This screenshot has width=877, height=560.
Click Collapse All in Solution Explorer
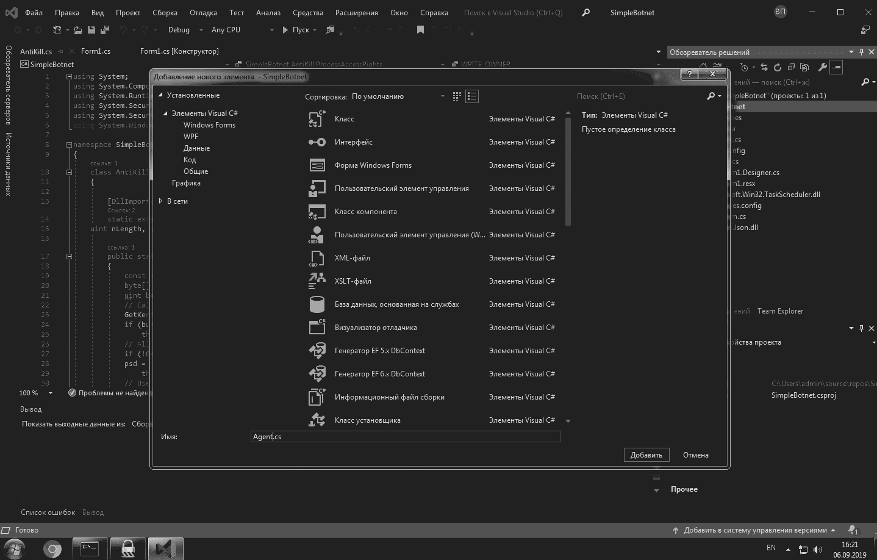(x=791, y=67)
